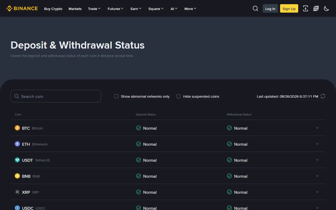
Task: Click the yellow Sign Up button
Action: 289,9
